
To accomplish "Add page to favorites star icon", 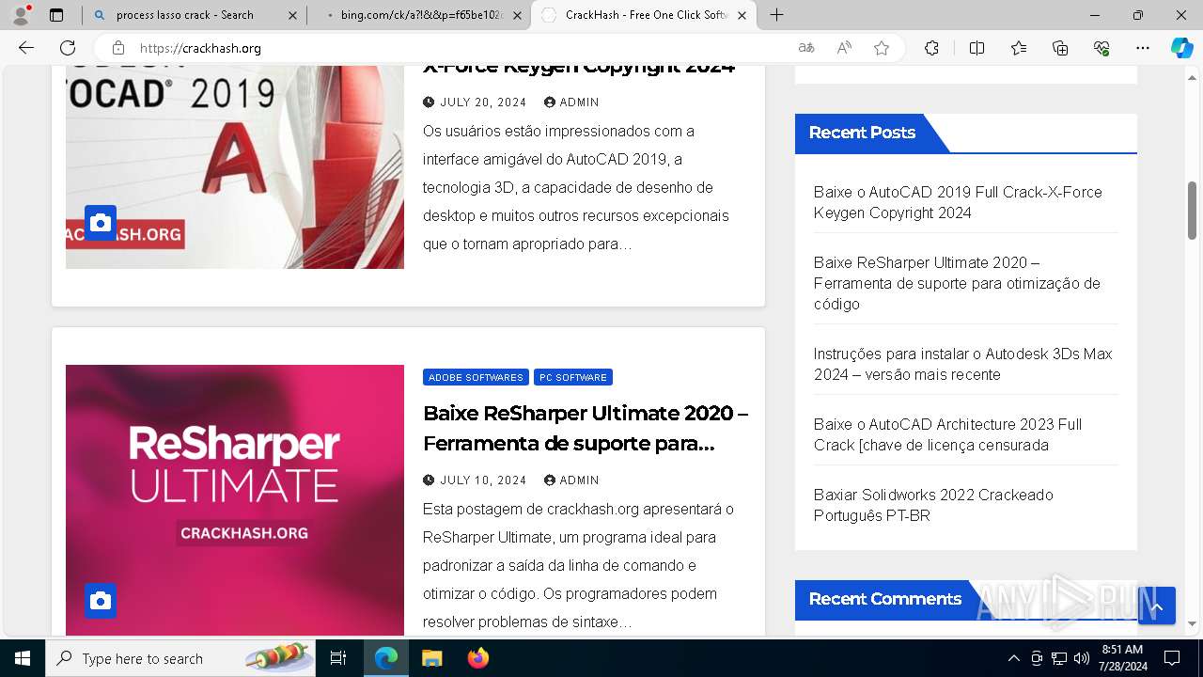I will click(x=882, y=48).
